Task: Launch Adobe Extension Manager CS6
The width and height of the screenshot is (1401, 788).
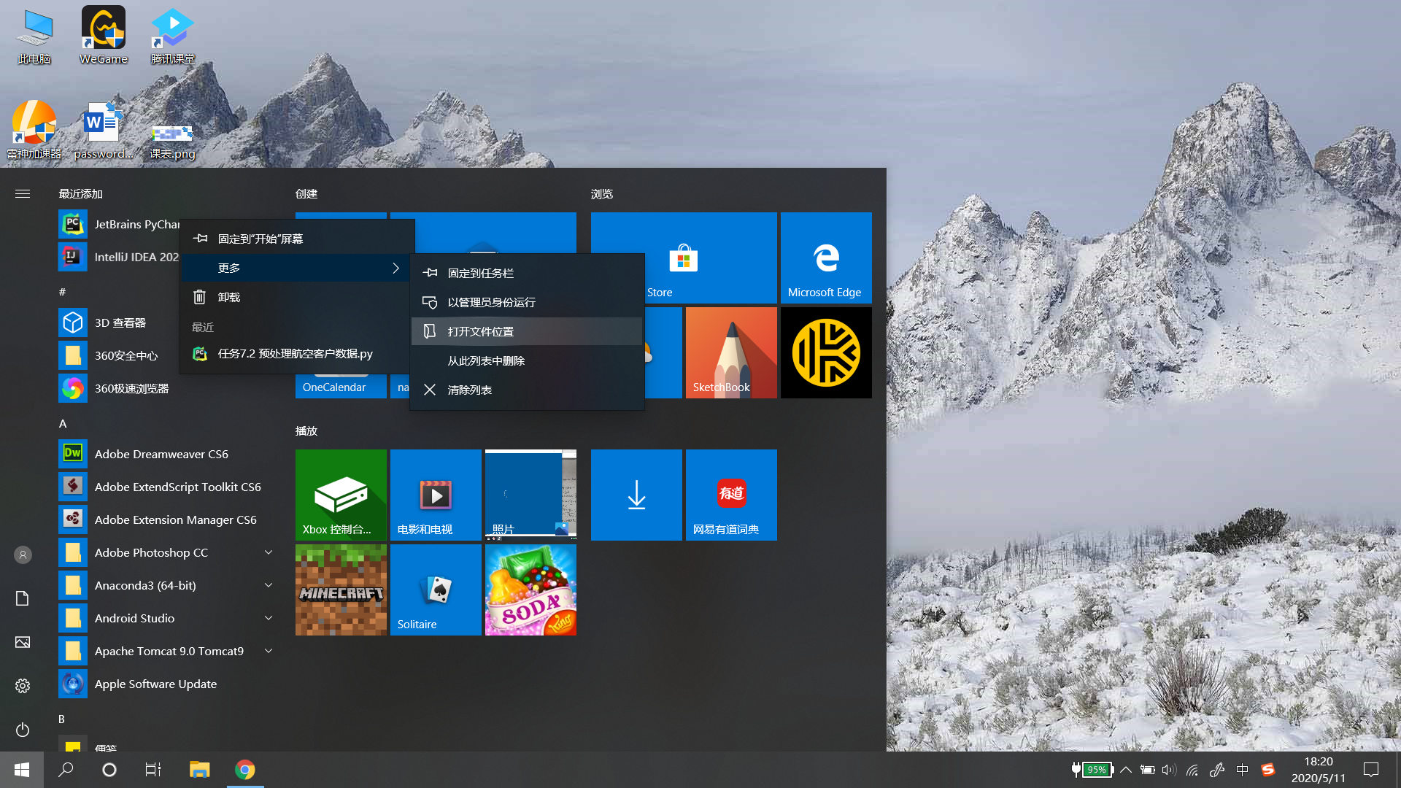Action: 168,519
